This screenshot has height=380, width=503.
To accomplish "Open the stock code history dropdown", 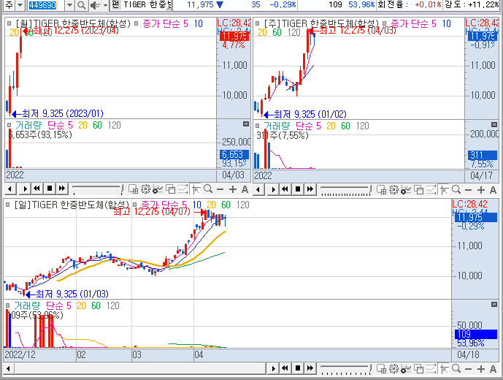I will click(x=69, y=5).
